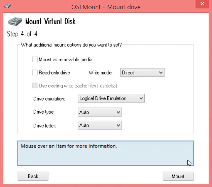The height and width of the screenshot is (187, 212).
Task: Expand the Drive type dropdown
Action: [100, 112]
